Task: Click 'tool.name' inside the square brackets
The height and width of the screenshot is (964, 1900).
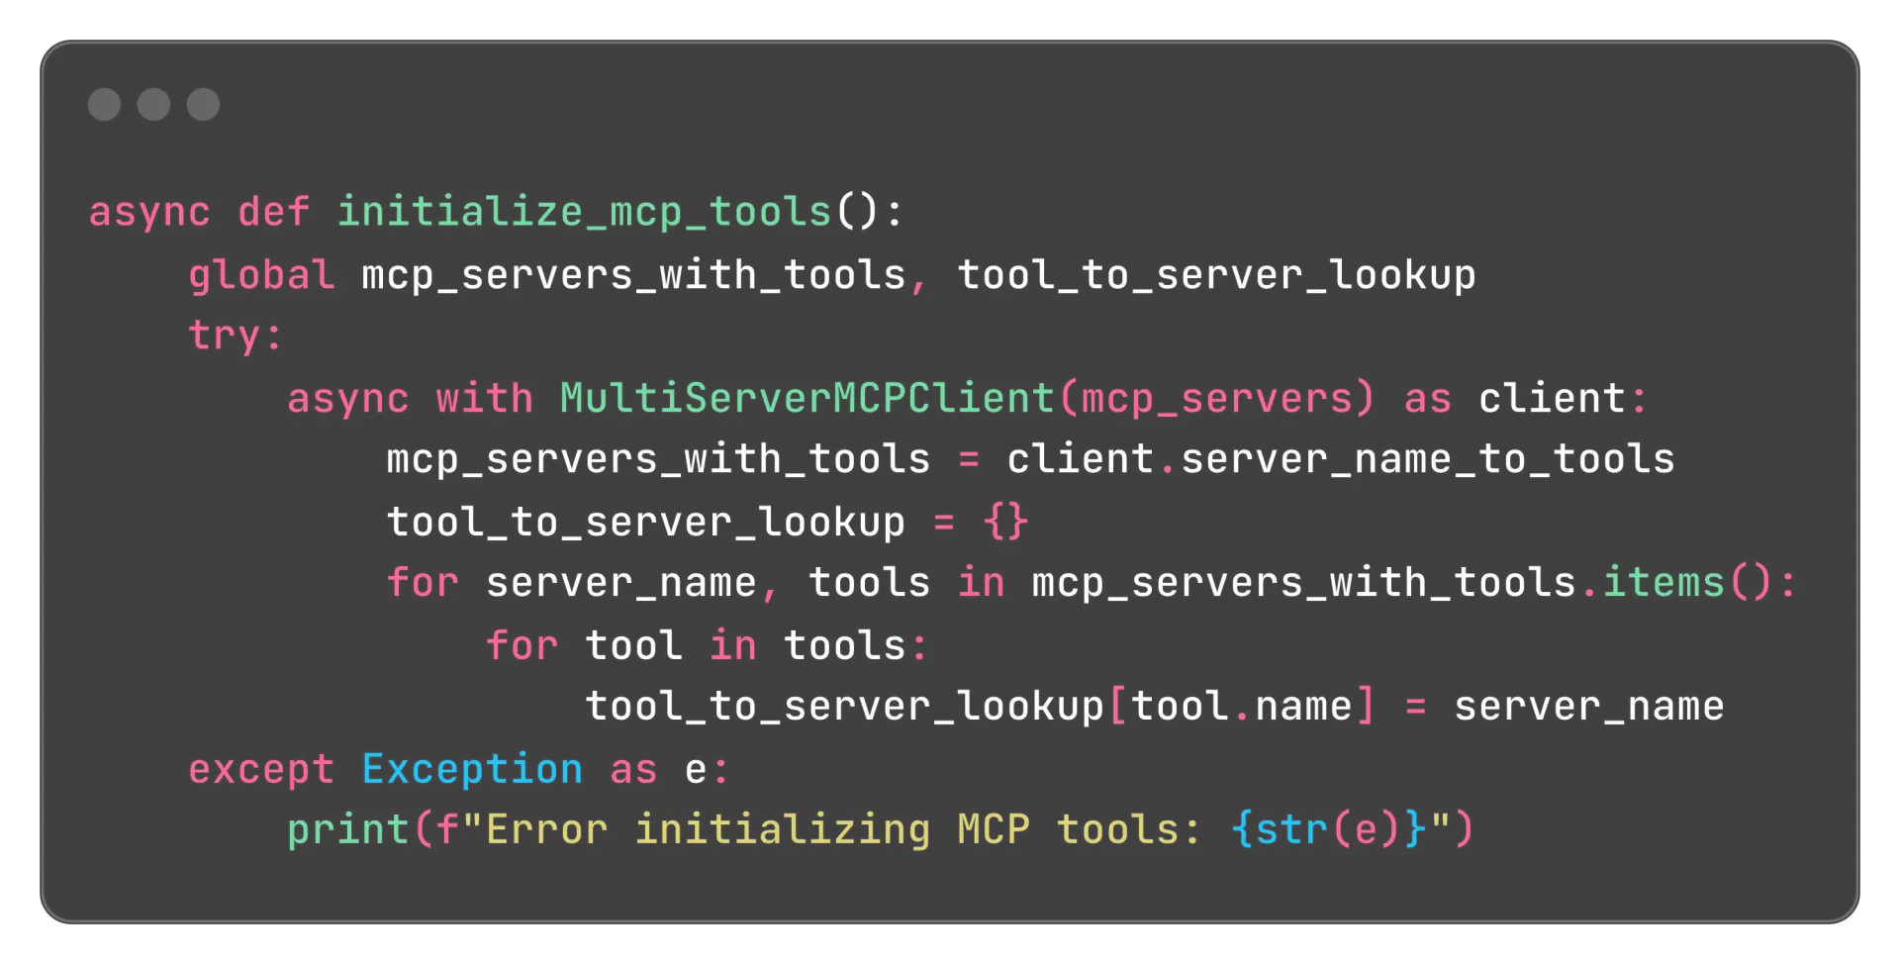Action: point(1242,706)
